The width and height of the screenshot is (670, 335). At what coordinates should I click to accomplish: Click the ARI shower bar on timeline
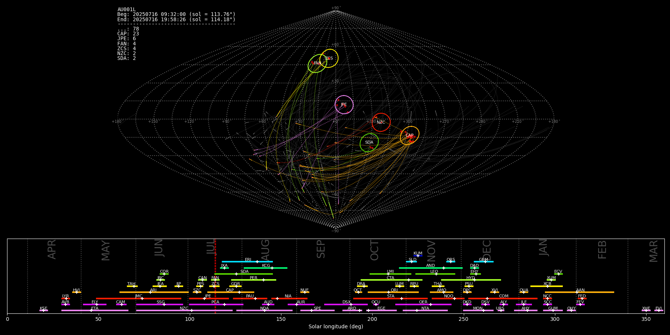(154, 292)
